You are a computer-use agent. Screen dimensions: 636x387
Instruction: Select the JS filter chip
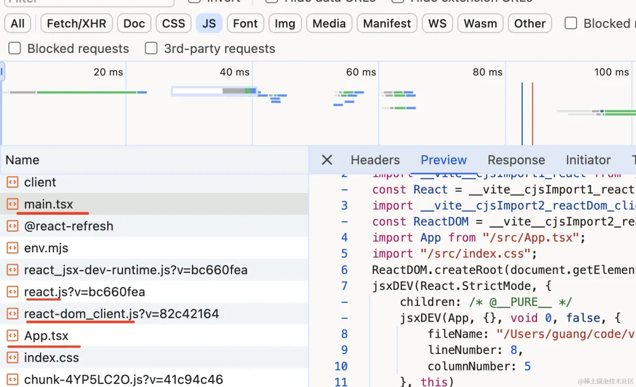tap(209, 24)
